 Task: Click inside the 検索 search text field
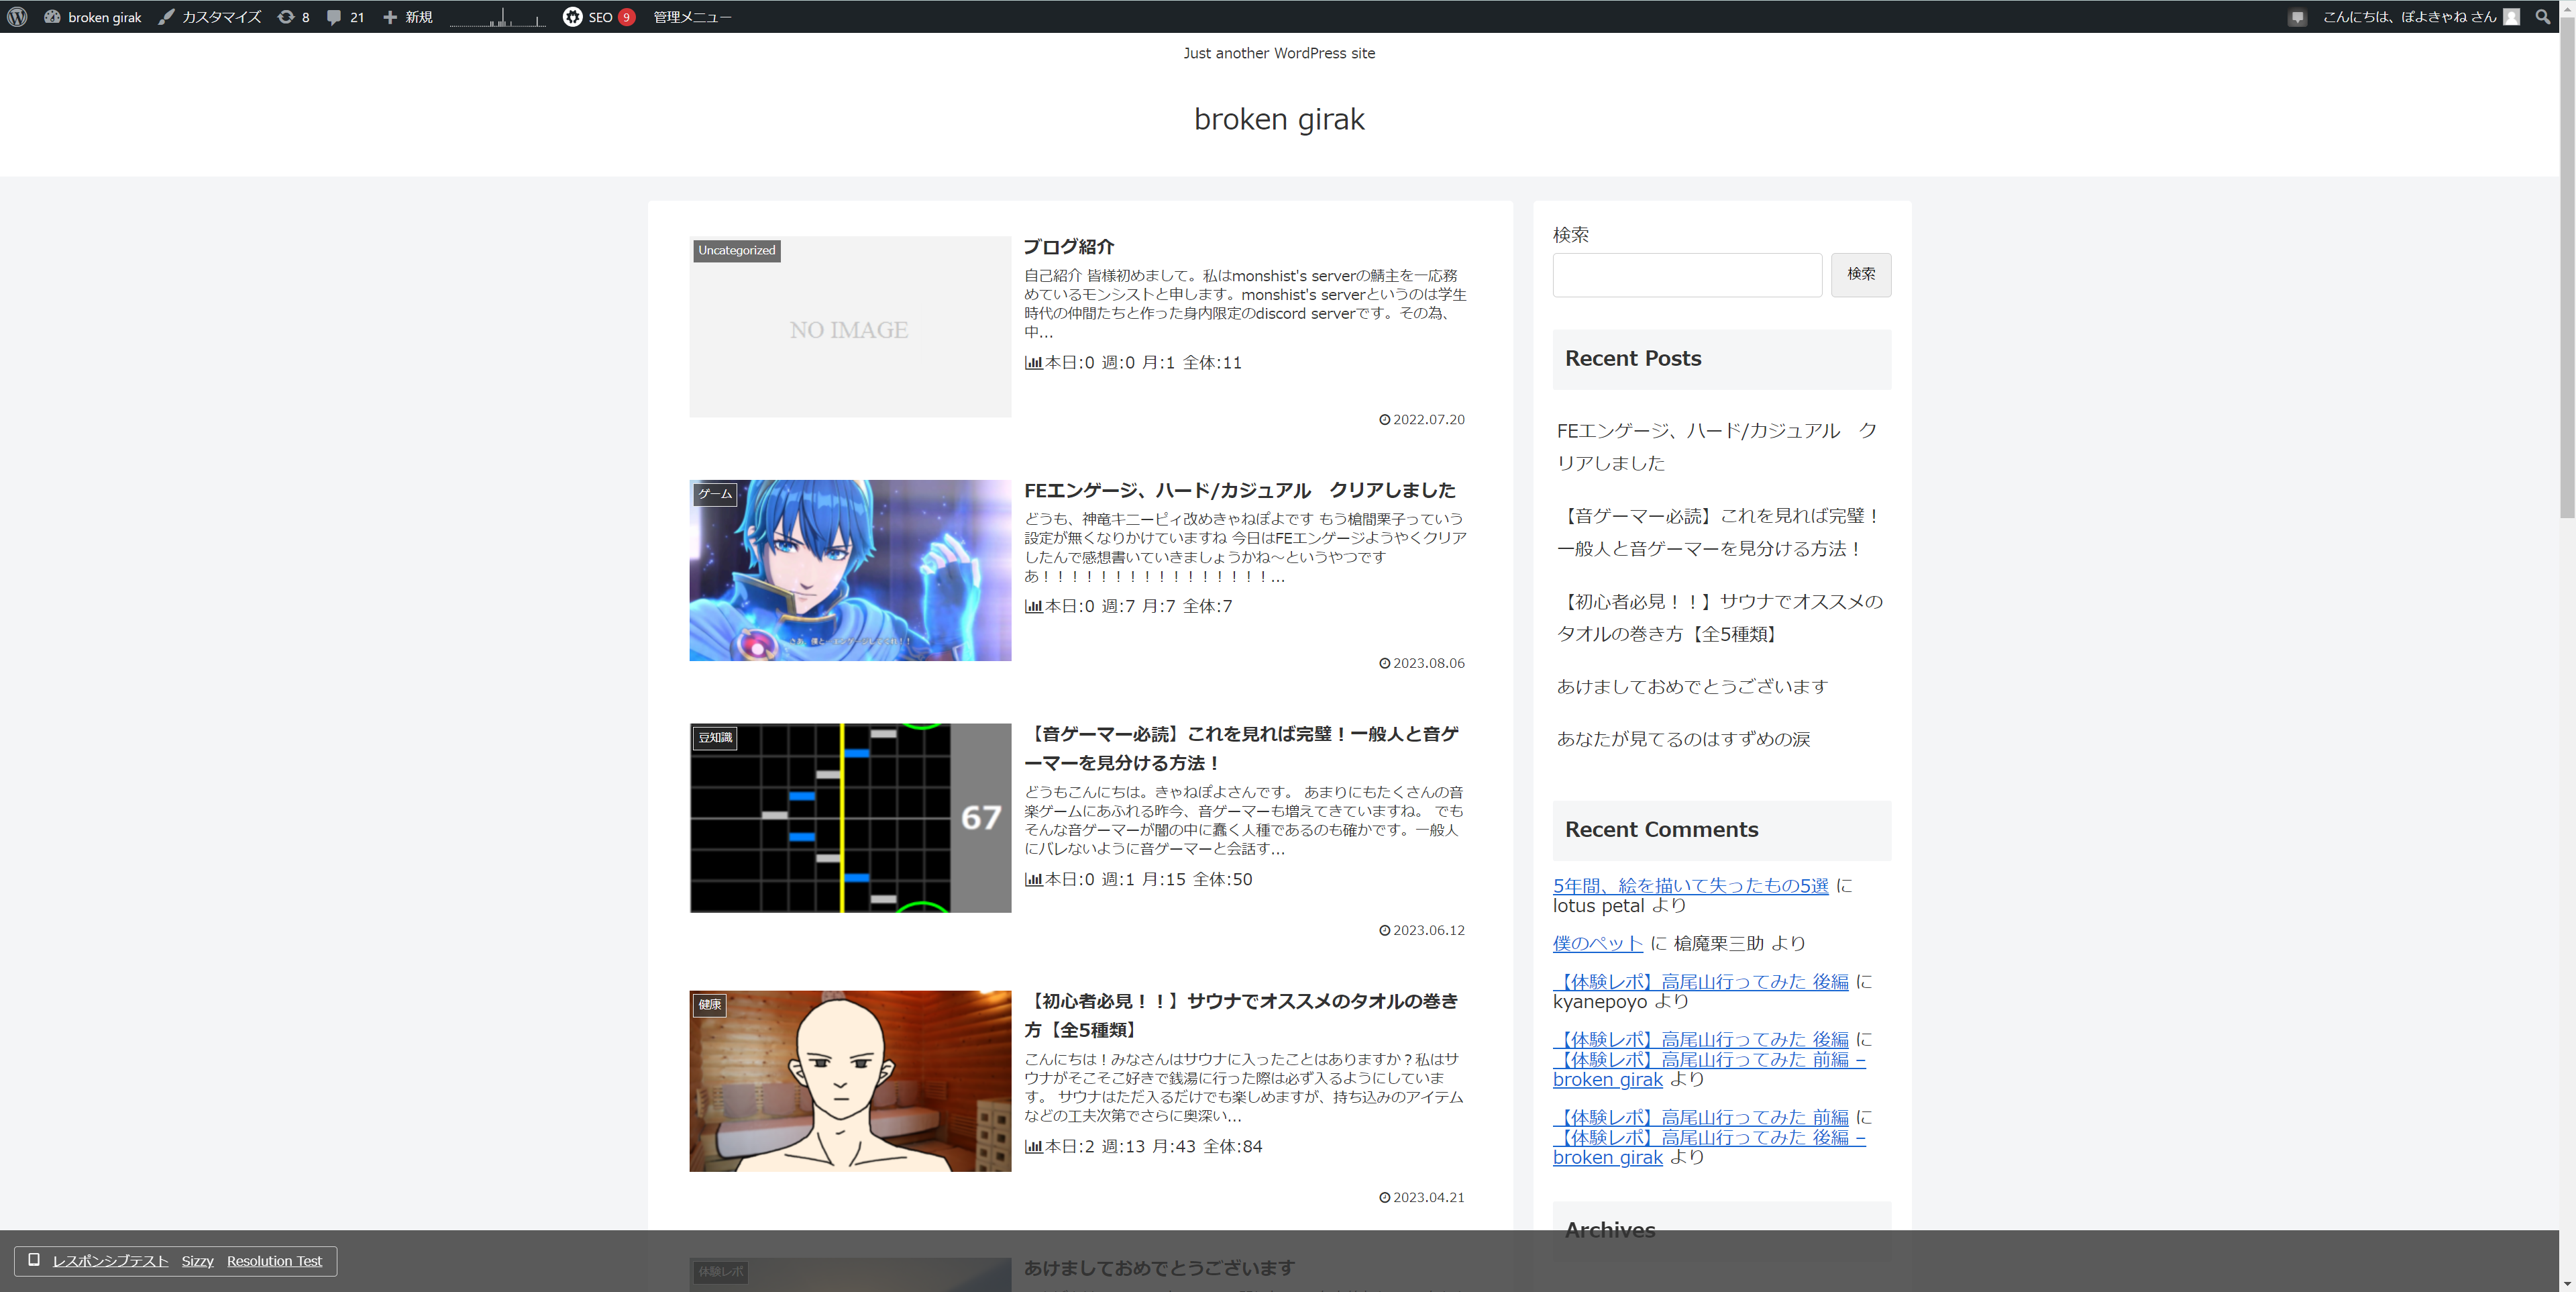coord(1687,275)
